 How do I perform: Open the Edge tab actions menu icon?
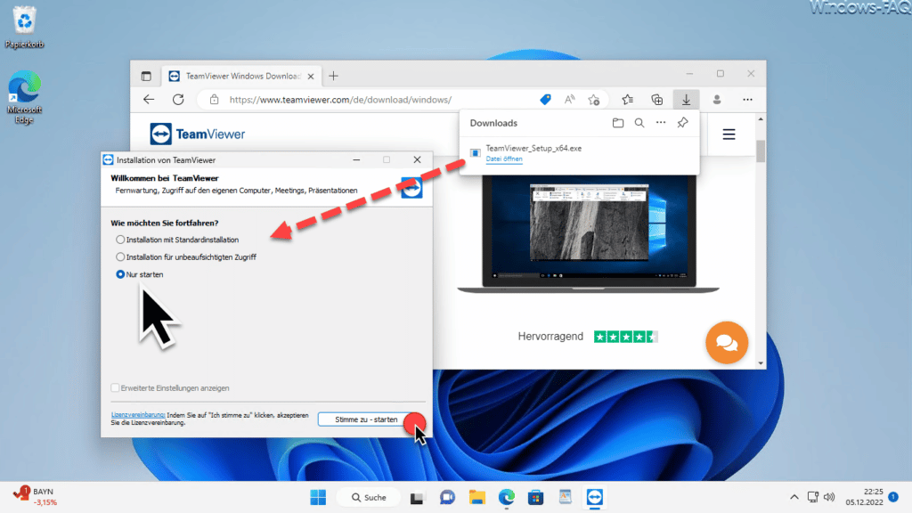pyautogui.click(x=146, y=77)
